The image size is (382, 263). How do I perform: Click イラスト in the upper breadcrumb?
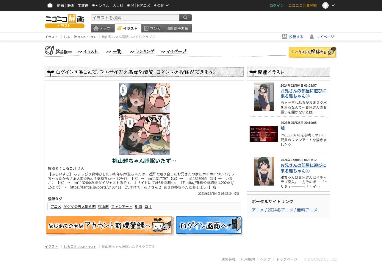tap(51, 37)
